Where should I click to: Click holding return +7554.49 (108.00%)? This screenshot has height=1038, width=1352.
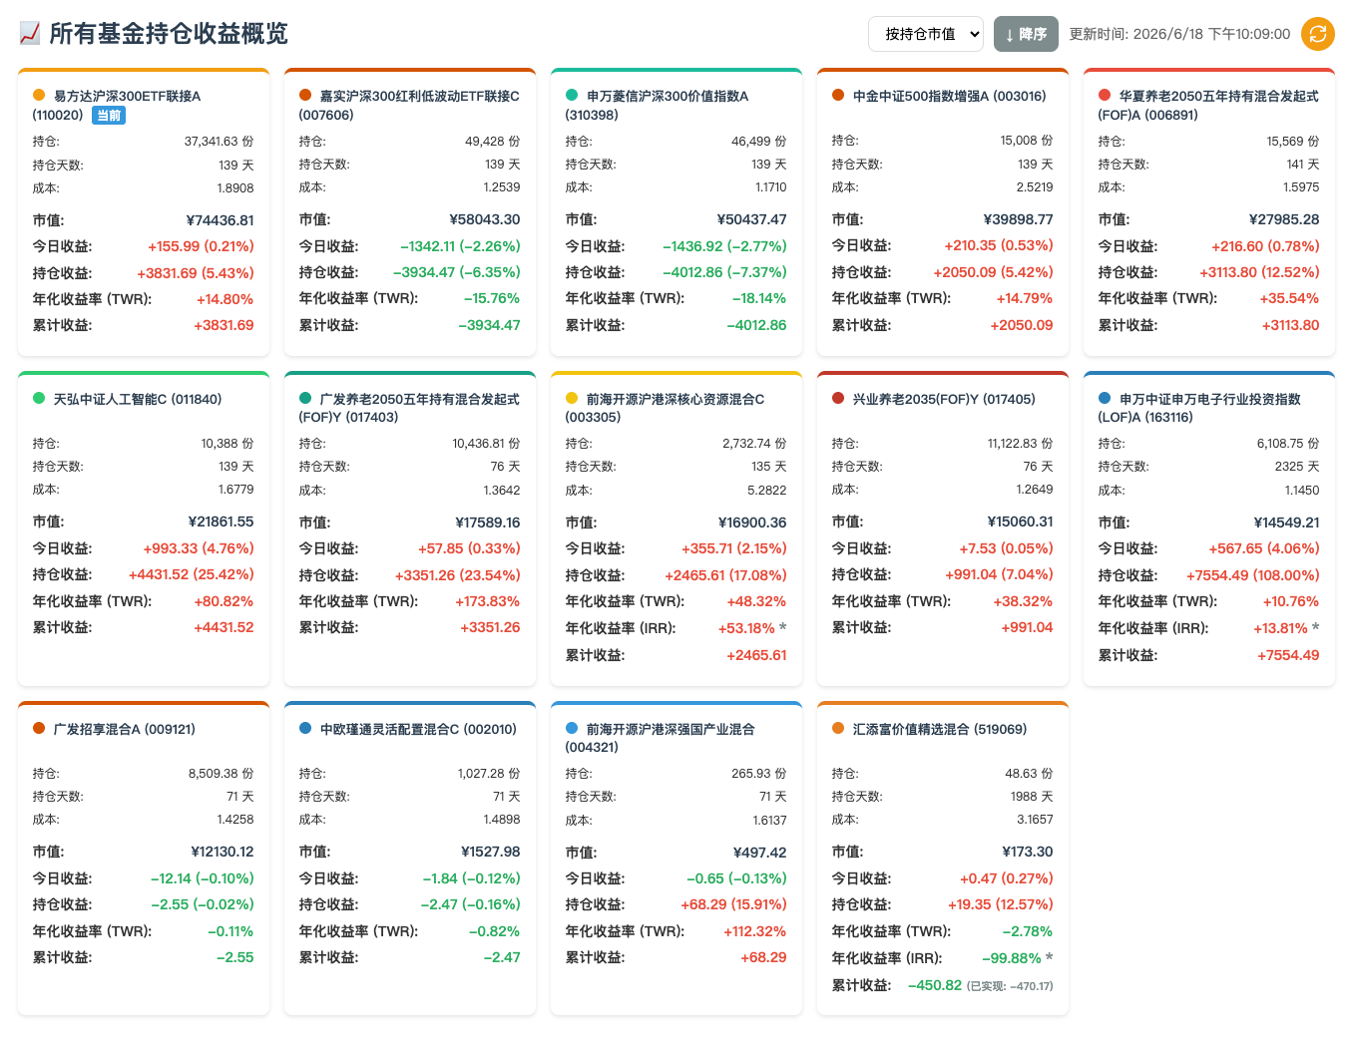tap(1253, 575)
